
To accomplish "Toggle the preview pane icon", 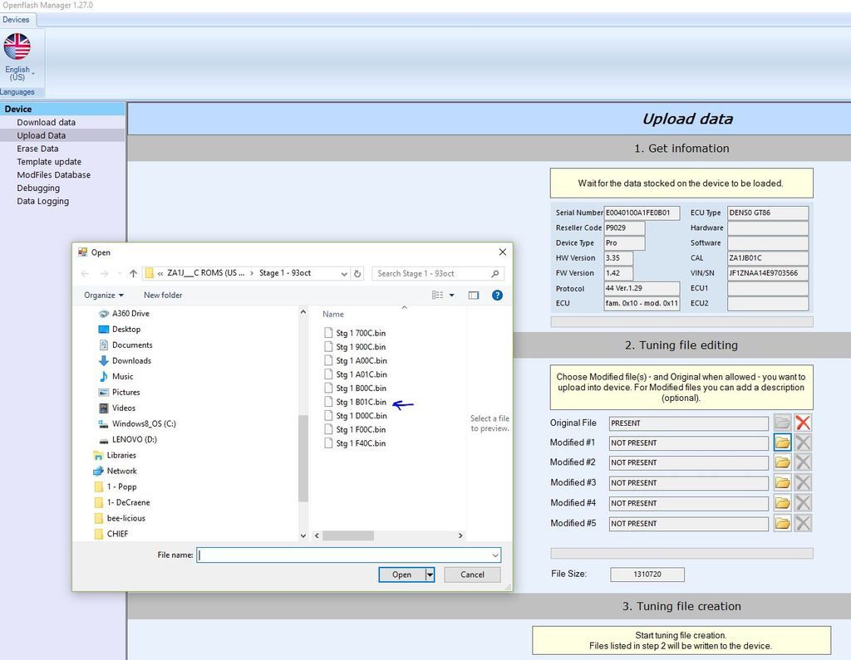I will [x=474, y=295].
